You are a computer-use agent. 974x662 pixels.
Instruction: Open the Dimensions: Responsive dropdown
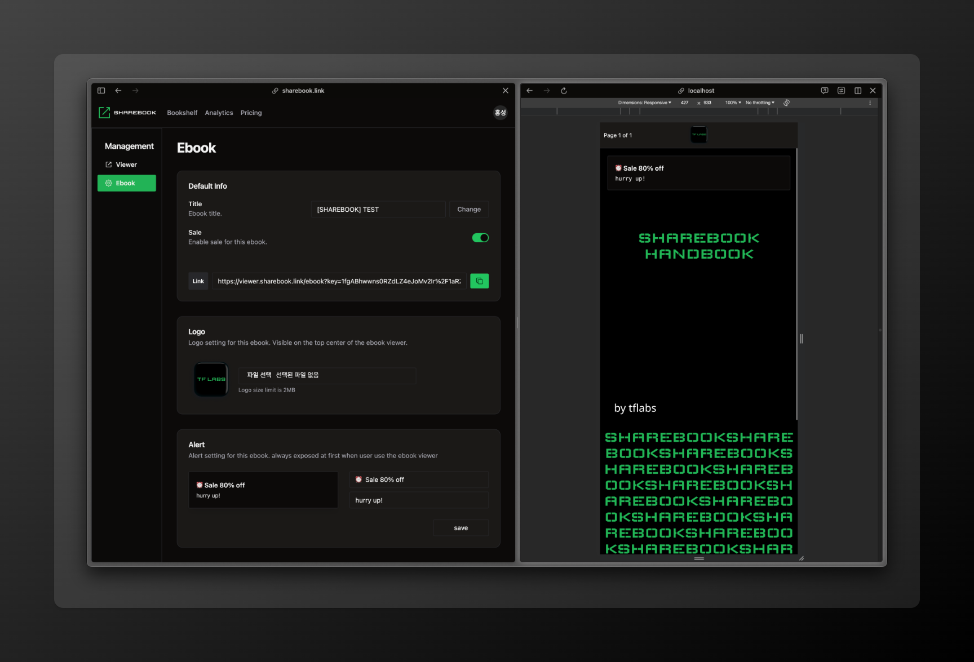click(x=644, y=103)
